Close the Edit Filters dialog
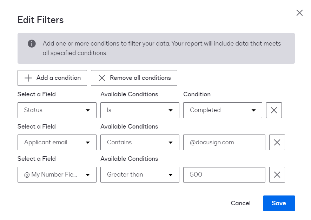The height and width of the screenshot is (220, 311). pos(299,13)
